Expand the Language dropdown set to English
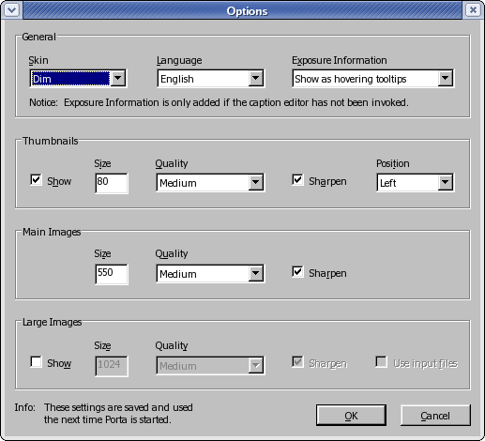Image resolution: width=485 pixels, height=441 pixels. click(210, 78)
